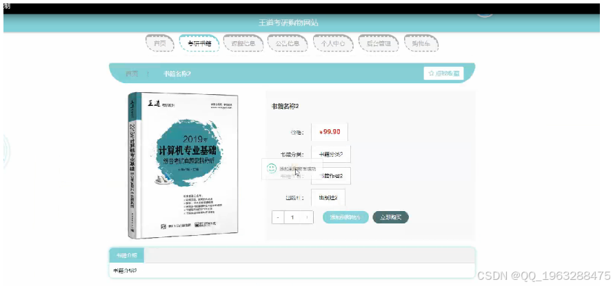Click the 立即购买 button
The height and width of the screenshot is (286, 613).
(x=390, y=217)
